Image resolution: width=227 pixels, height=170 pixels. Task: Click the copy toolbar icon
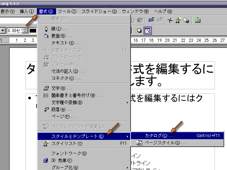[x=133, y=21]
